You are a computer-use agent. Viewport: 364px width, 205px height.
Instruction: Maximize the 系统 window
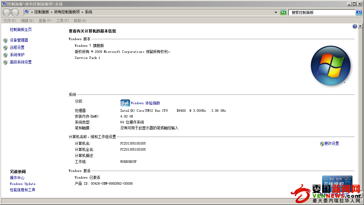[354, 4]
